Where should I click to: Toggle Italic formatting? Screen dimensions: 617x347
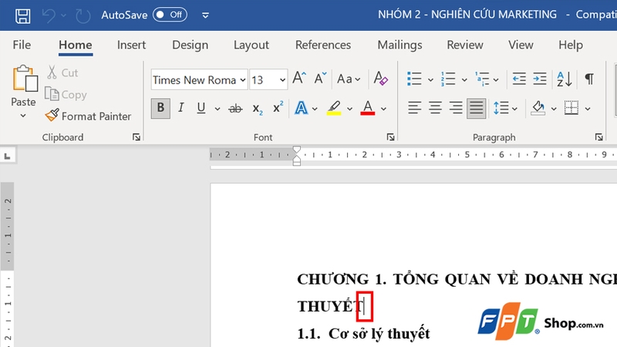(180, 108)
